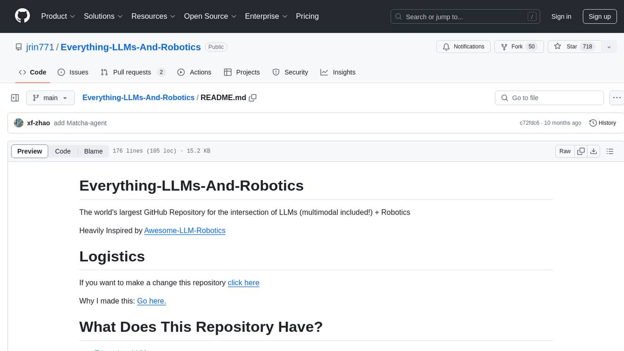Open the jrin771 user profile
Viewport: 624px width, 351px height.
[x=40, y=47]
